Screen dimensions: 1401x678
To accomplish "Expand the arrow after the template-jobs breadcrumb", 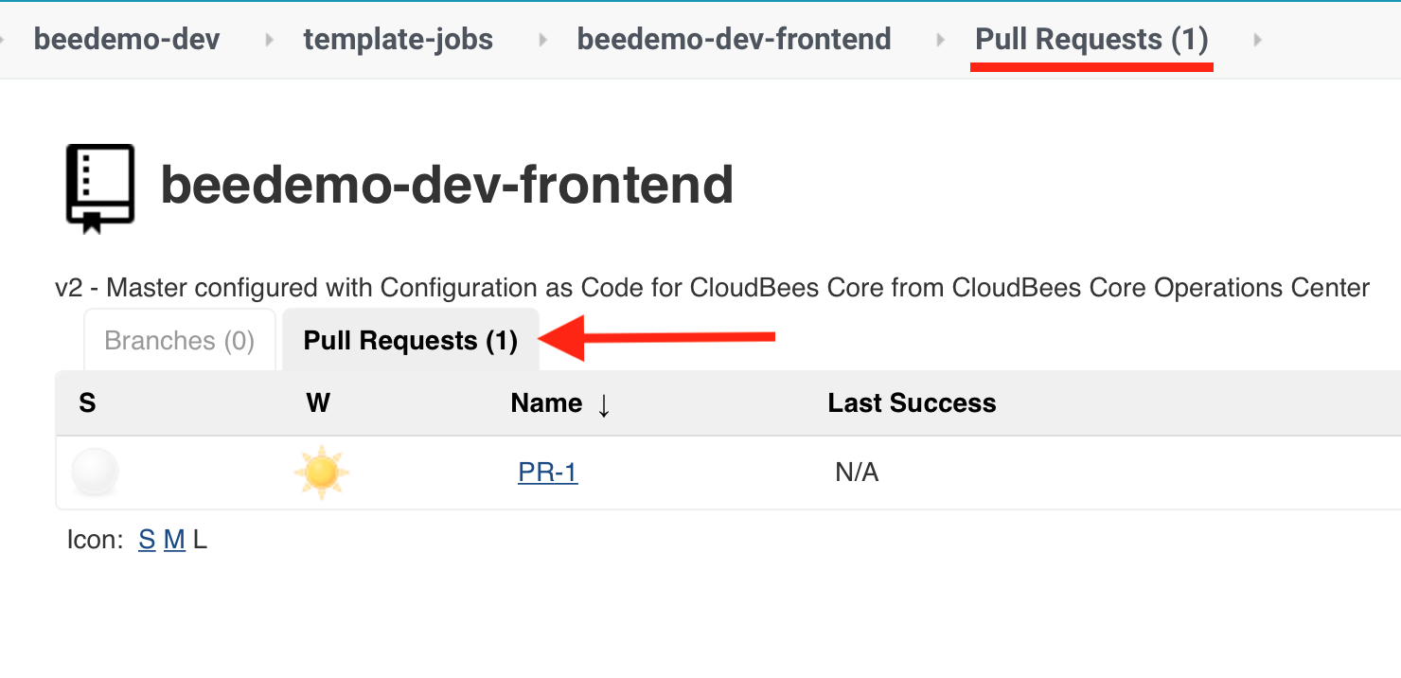I will pos(543,40).
